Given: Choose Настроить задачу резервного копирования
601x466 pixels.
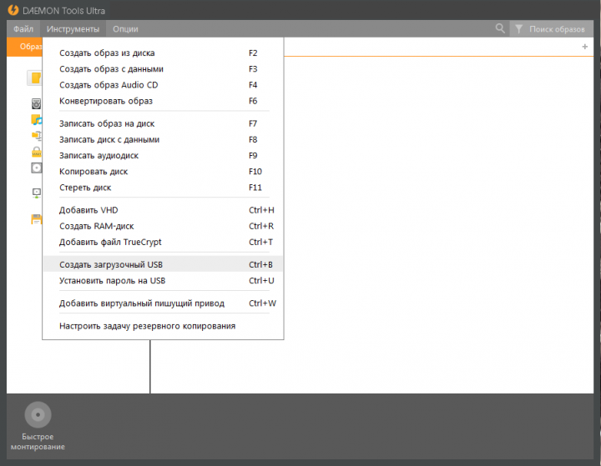Looking at the screenshot, I should click(163, 326).
